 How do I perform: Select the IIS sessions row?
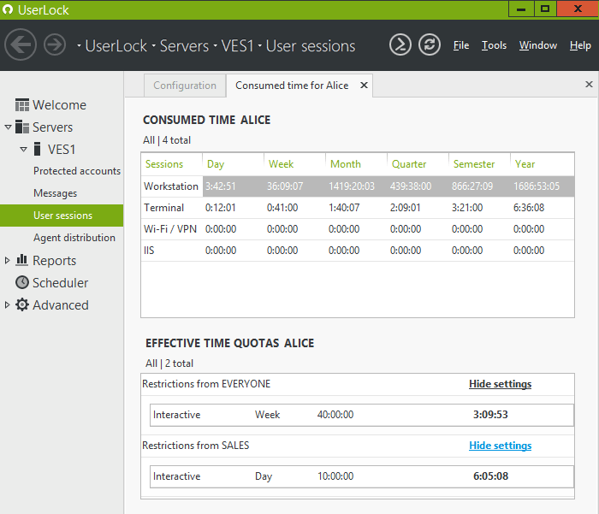[358, 251]
